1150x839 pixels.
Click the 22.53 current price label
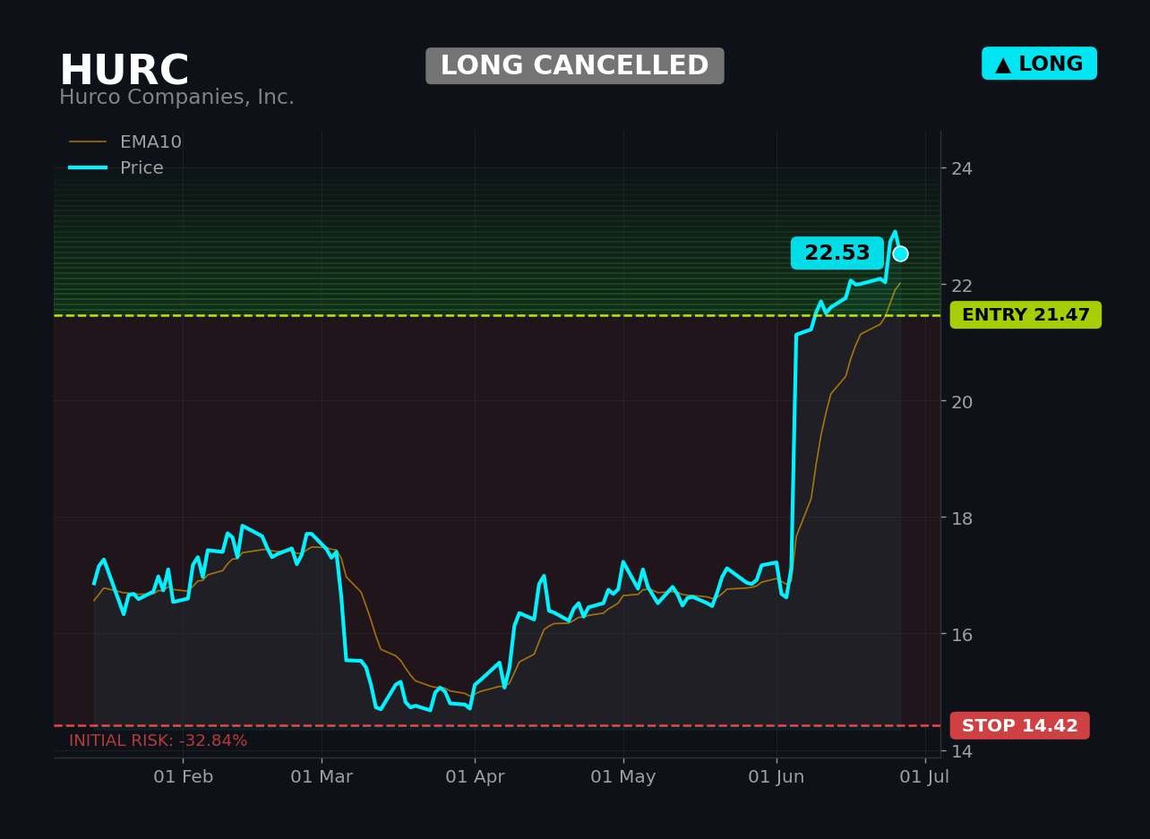(x=837, y=253)
